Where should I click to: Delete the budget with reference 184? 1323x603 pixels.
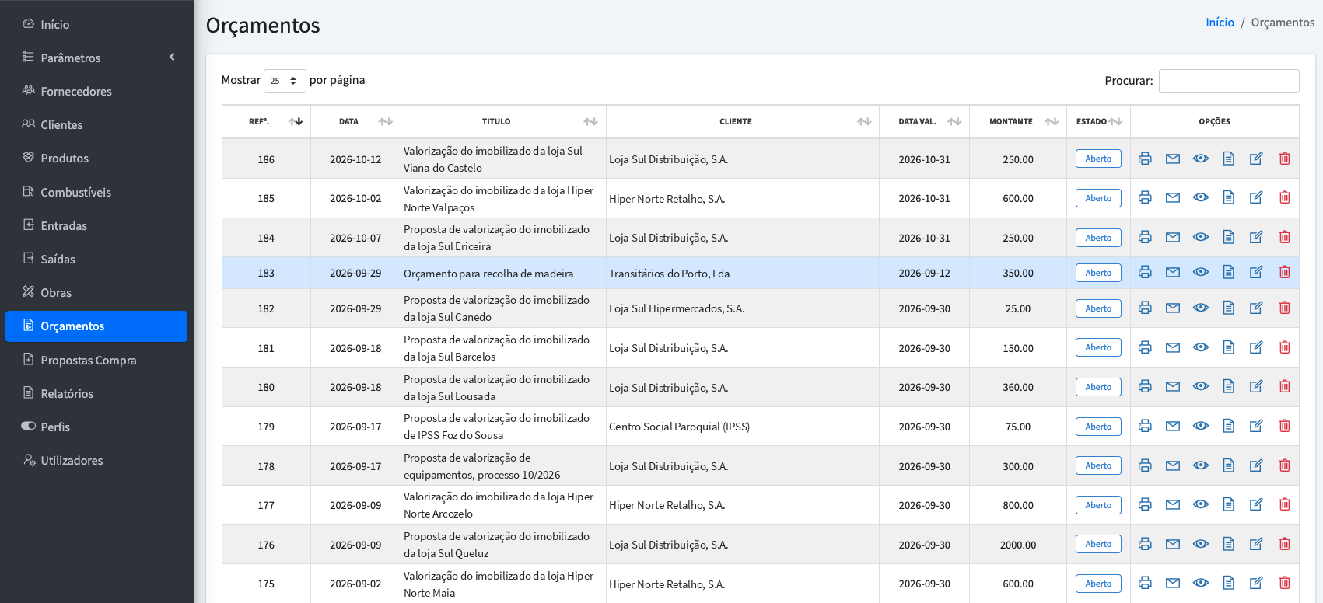click(x=1285, y=237)
